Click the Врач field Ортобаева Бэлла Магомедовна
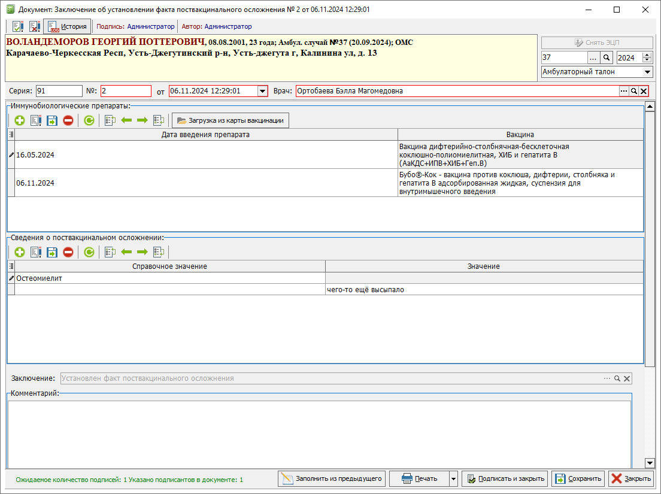 tap(457, 91)
